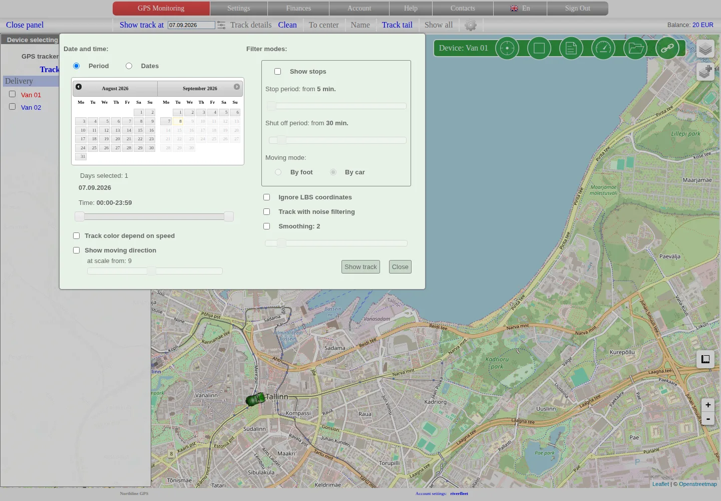This screenshot has width=721, height=501.
Task: Click the Van 02 device name
Action: pos(31,107)
